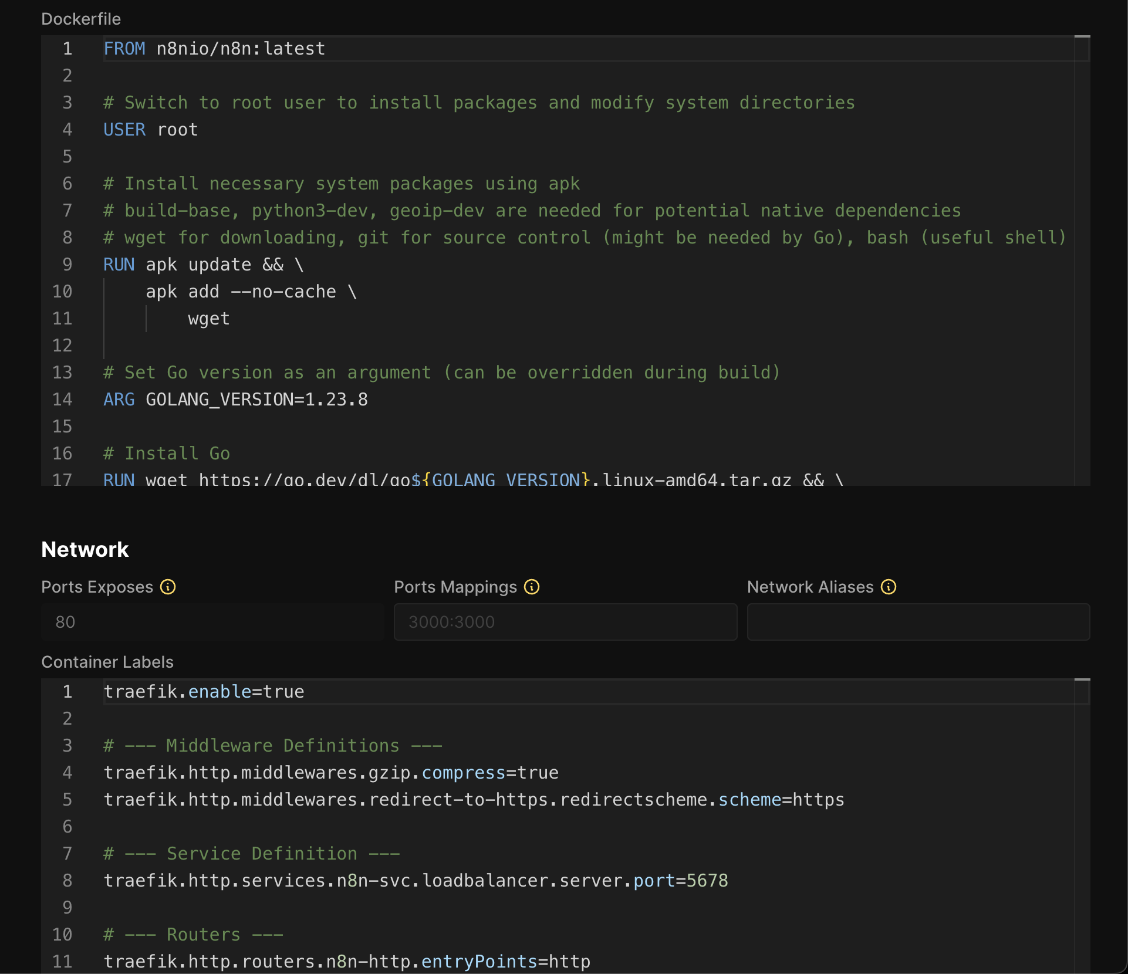Click the Container Labels editor vertical scrollbar
Screen dimensions: 1128x974
[x=1082, y=826]
